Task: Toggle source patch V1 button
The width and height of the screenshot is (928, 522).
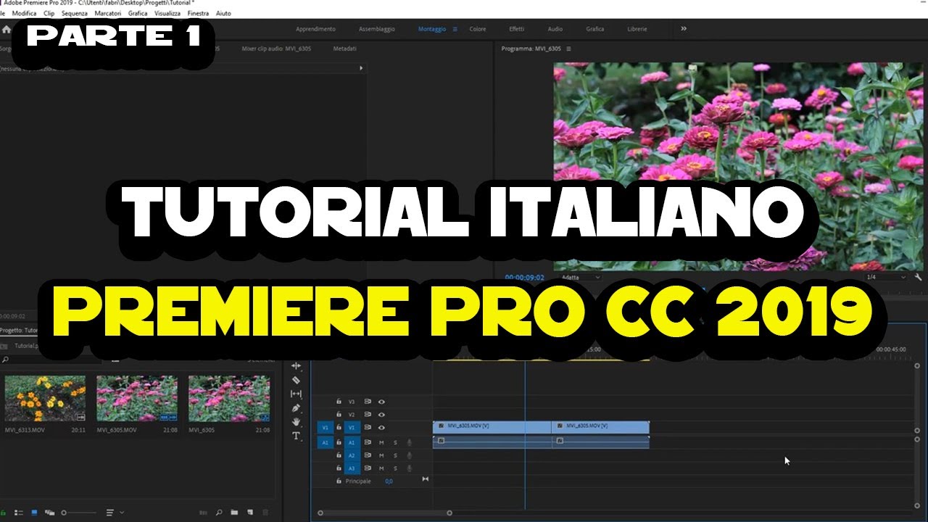Action: 325,428
